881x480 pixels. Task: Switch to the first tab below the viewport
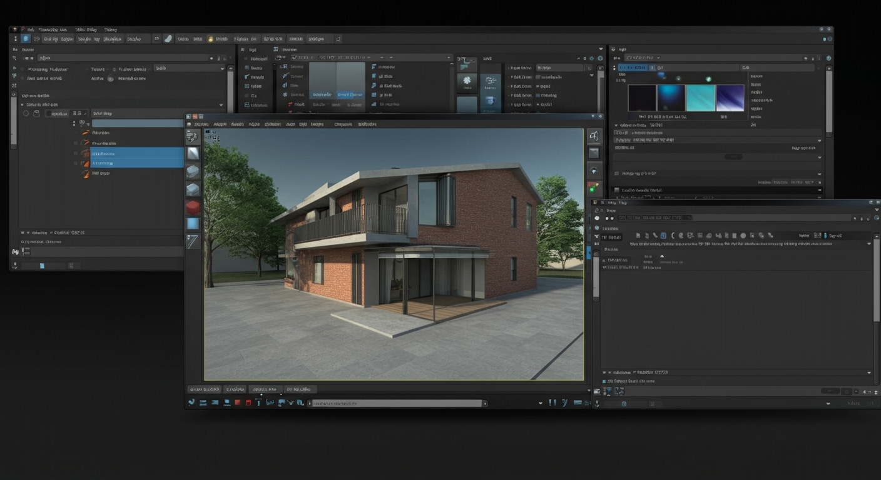204,389
